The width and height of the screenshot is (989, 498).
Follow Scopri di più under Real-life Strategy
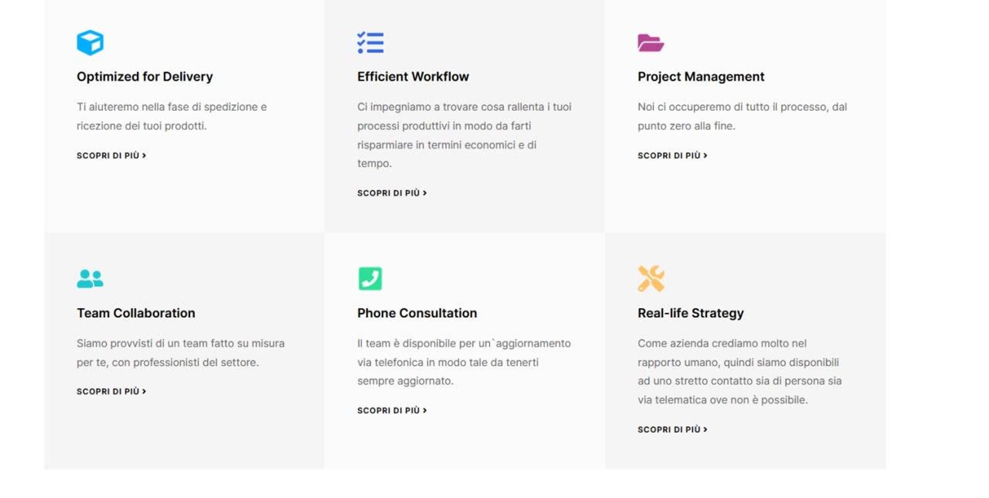[x=673, y=429]
